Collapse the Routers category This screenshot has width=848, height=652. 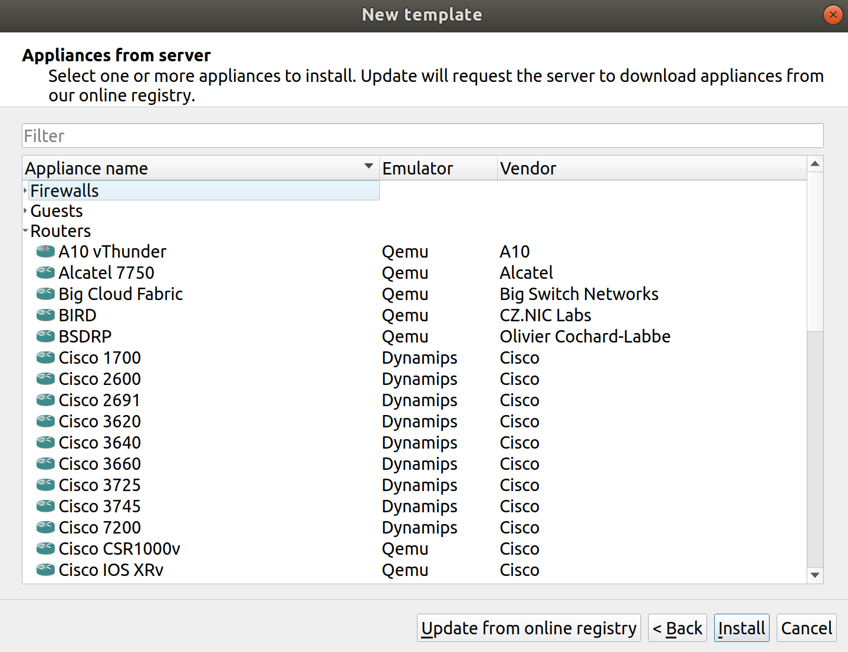24,230
